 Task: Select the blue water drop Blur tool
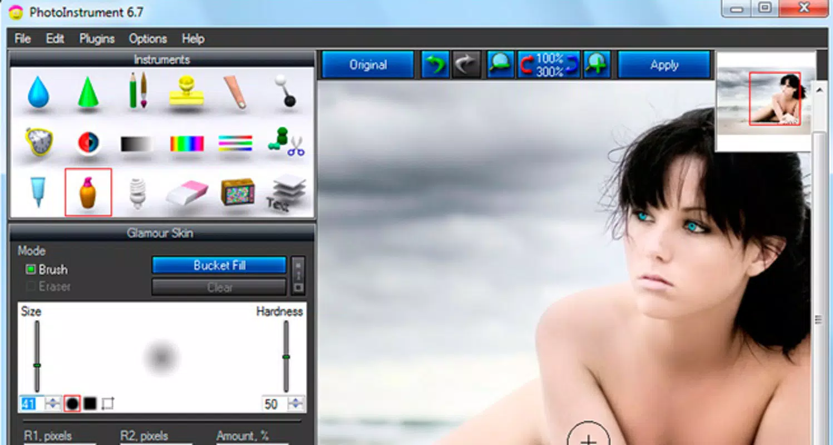pyautogui.click(x=38, y=92)
